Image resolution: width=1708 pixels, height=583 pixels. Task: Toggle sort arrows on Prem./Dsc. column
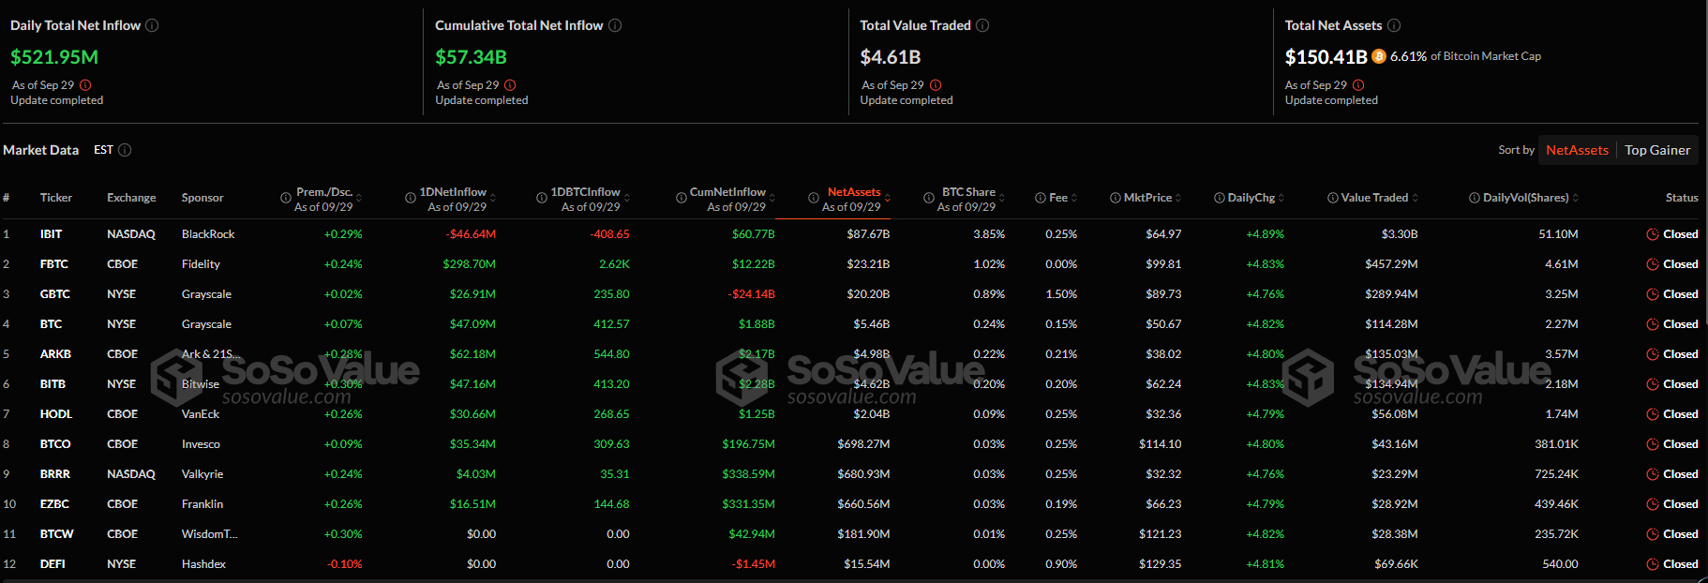359,198
